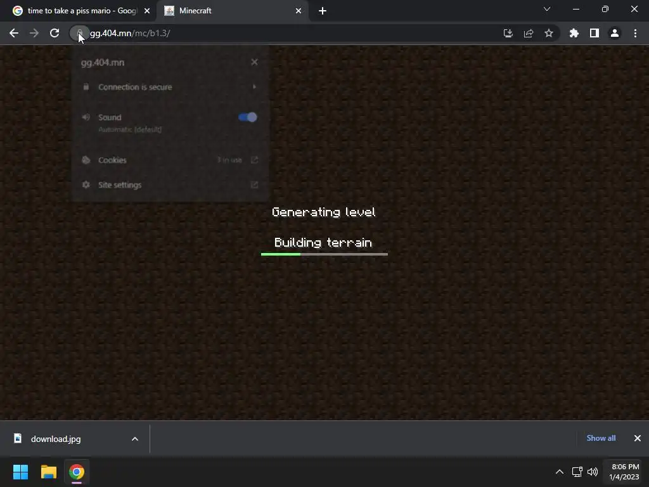
Task: Open the tab search dropdown arrow
Action: click(x=547, y=9)
